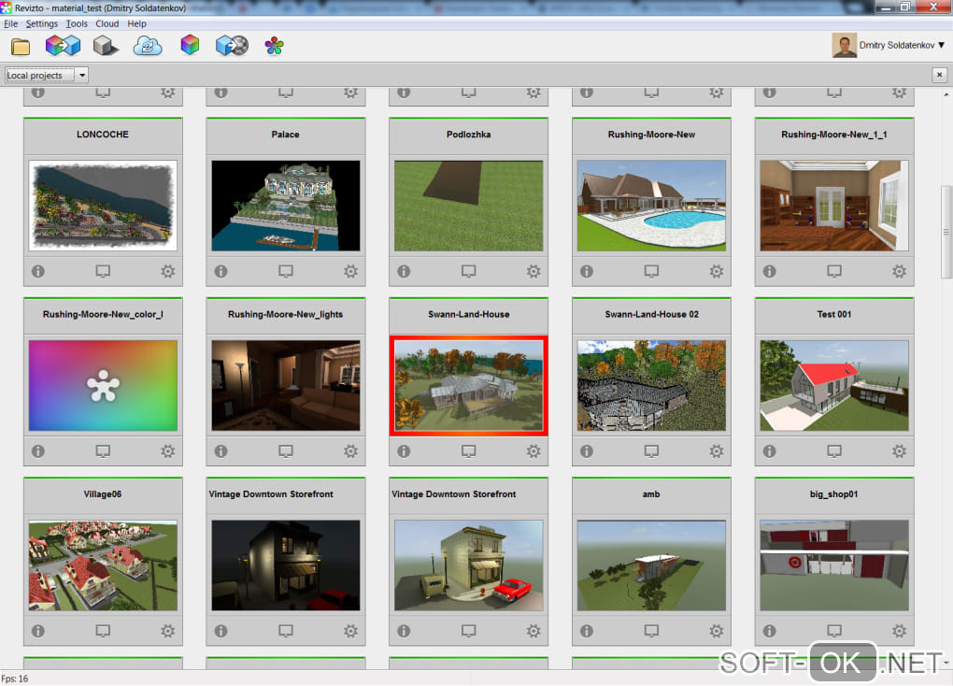
Task: Click the monitor icon under Rushing-Moore-New
Action: 651,271
